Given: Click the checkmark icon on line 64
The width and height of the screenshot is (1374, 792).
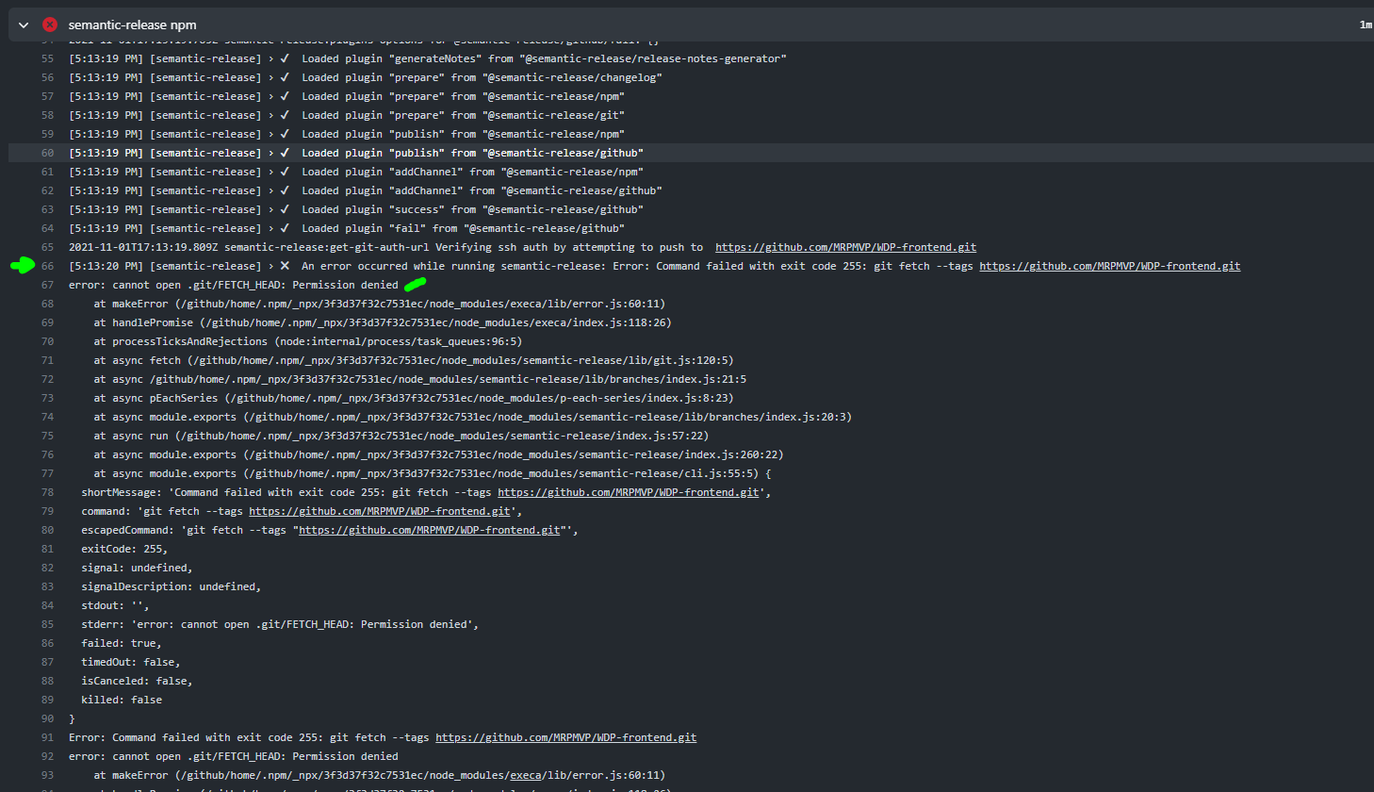Looking at the screenshot, I should 285,227.
